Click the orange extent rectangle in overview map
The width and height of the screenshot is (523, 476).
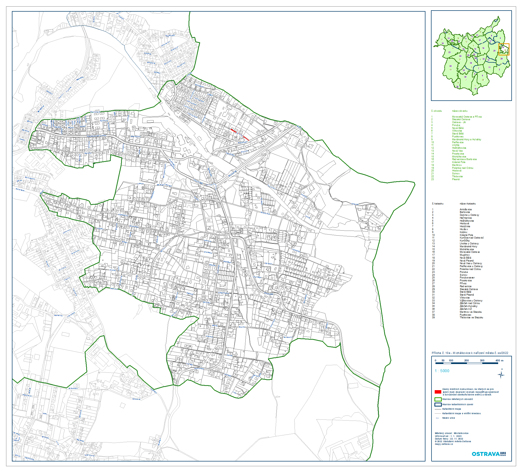pos(504,49)
